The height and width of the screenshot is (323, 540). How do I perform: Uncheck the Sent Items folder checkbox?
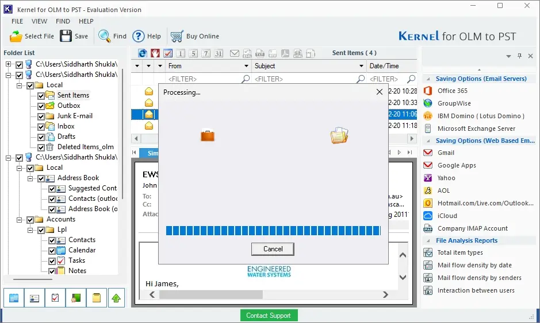tap(41, 96)
